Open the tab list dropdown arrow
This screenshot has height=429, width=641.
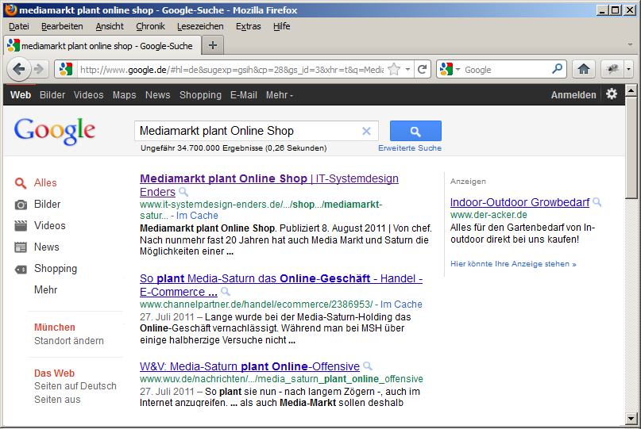[630, 44]
